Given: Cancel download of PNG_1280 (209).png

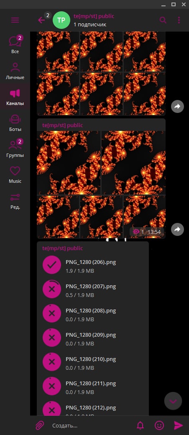Looking at the screenshot, I should [51, 338].
